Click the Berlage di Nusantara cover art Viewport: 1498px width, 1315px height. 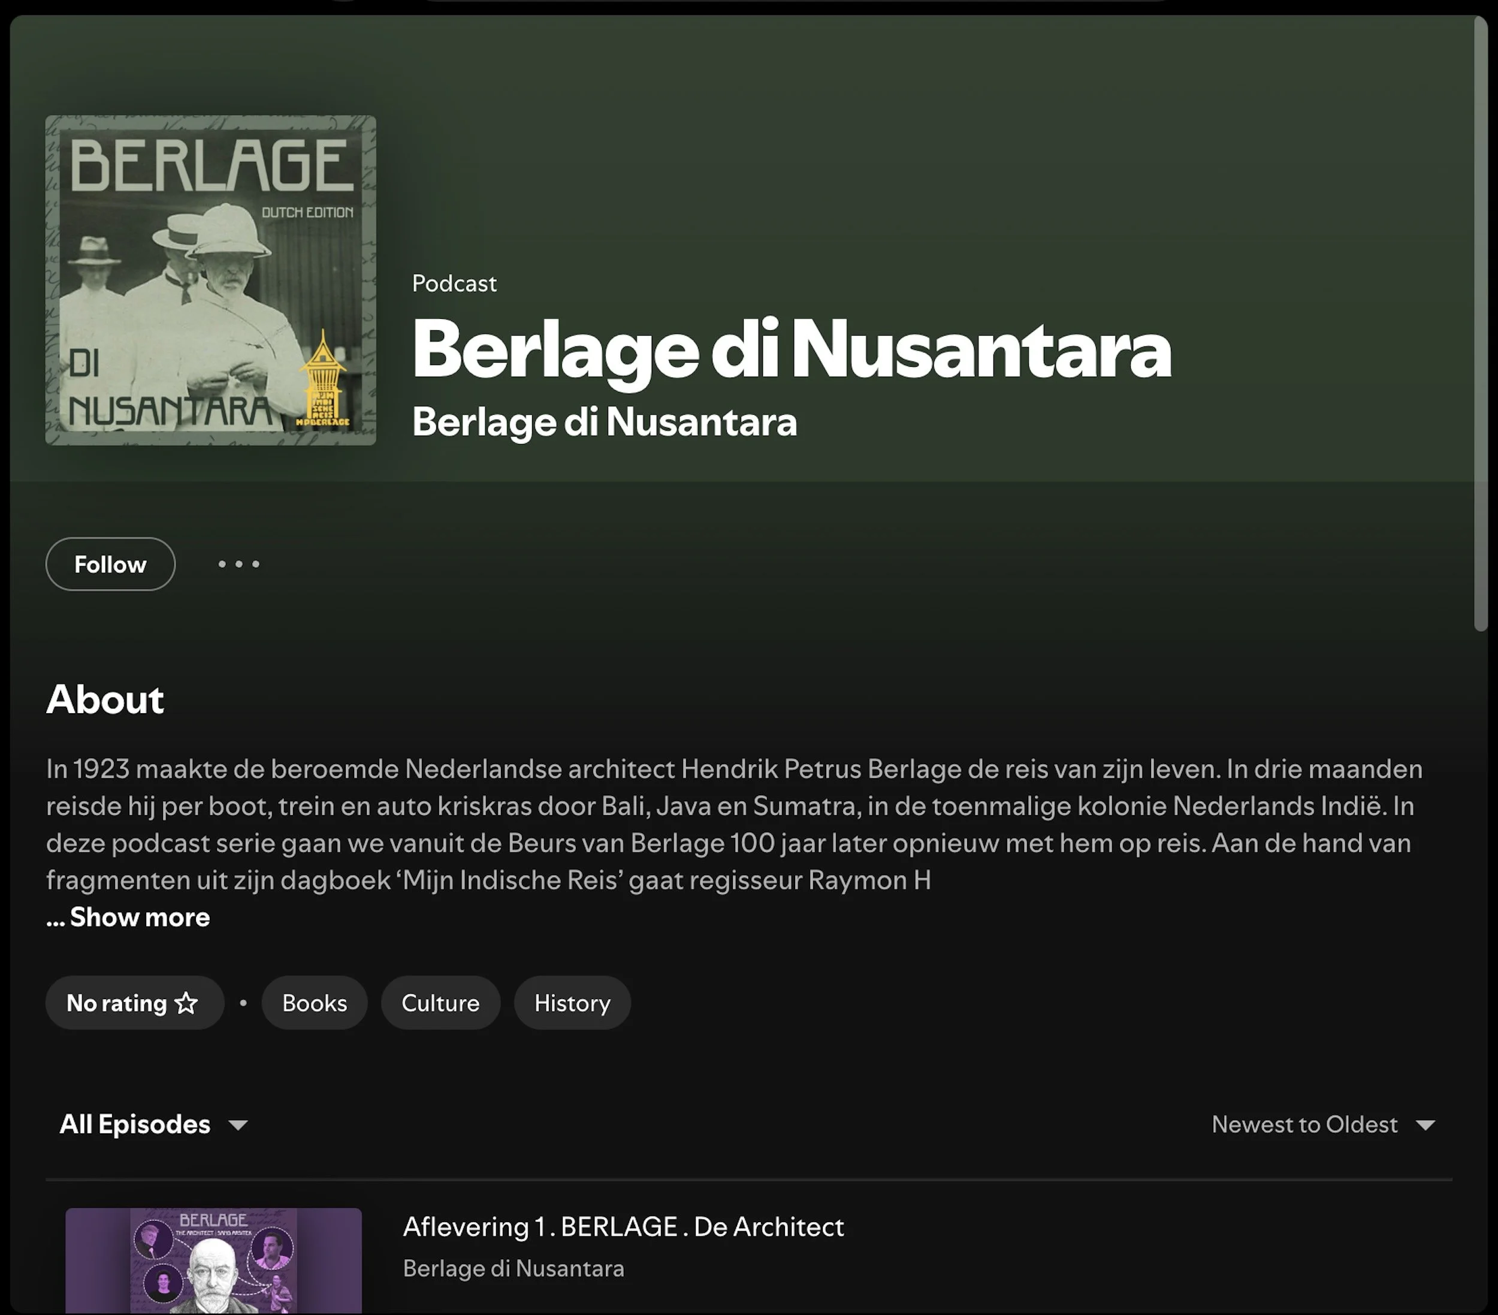pos(210,280)
